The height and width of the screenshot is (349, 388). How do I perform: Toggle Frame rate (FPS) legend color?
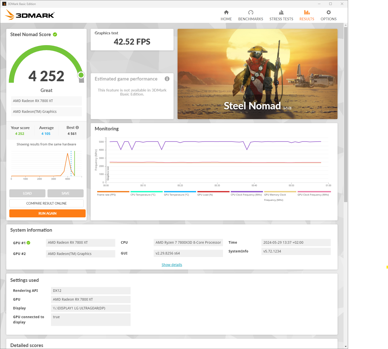113,192
